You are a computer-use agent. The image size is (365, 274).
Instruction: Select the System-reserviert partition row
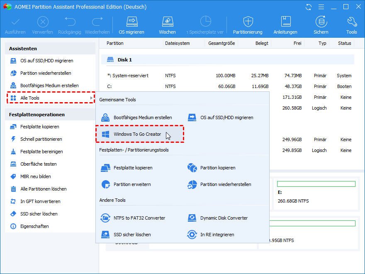pyautogui.click(x=229, y=76)
